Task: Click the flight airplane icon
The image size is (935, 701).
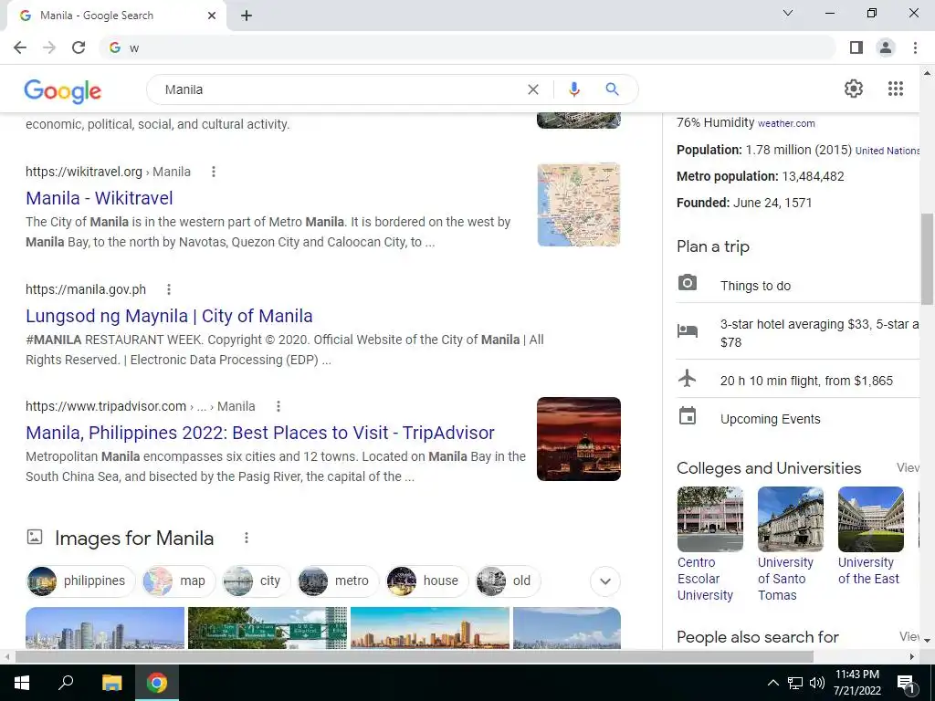Action: (687, 378)
